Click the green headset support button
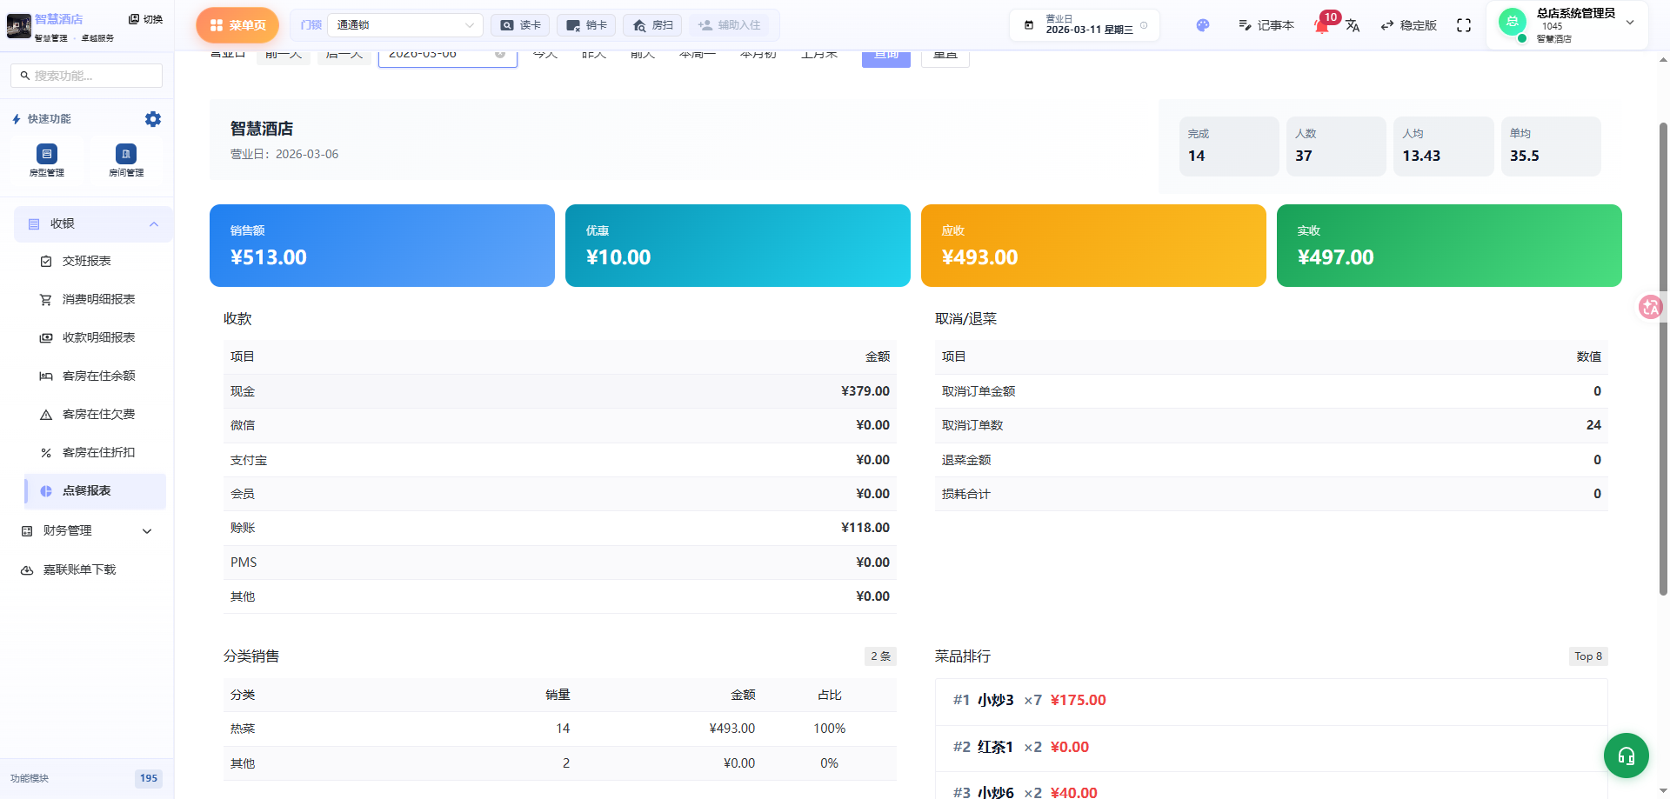 [1626, 756]
